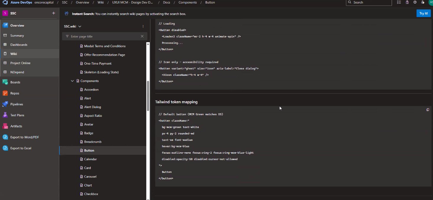
Task: Copy the Tailwind token mapping code block
Action: (427, 110)
